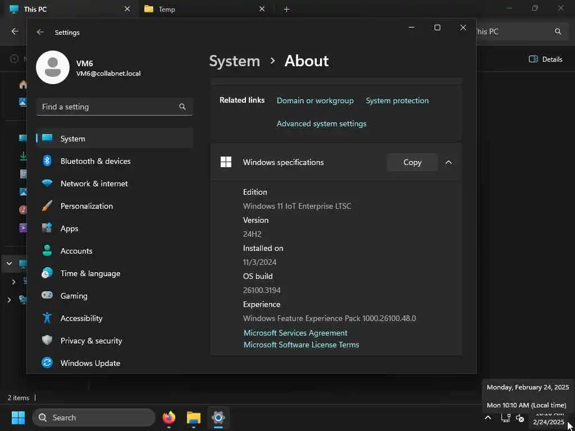The image size is (575, 431).
Task: Open Domain or workgroup link
Action: pos(315,100)
